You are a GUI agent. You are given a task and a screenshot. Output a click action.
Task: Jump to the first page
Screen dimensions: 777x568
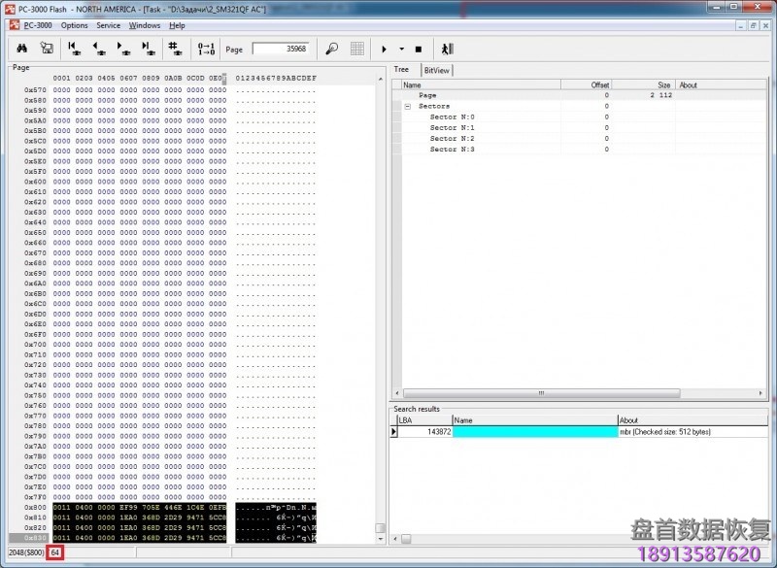coord(74,49)
